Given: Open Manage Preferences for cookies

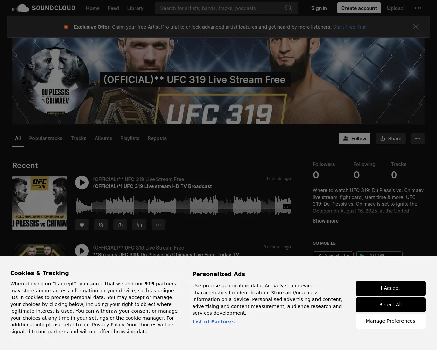Looking at the screenshot, I should coord(391,321).
